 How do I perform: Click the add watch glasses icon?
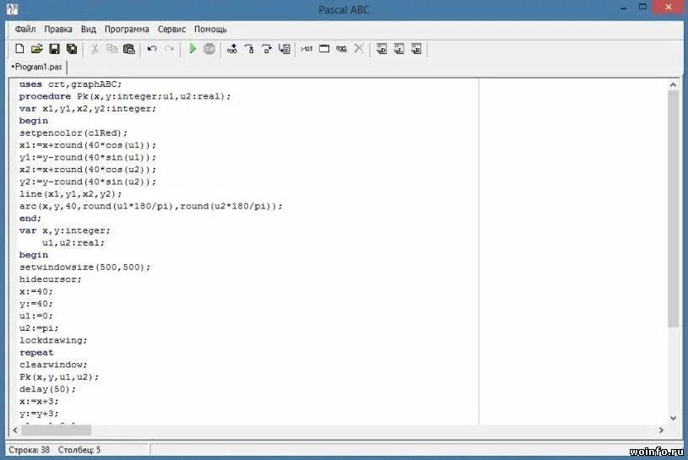(x=232, y=49)
